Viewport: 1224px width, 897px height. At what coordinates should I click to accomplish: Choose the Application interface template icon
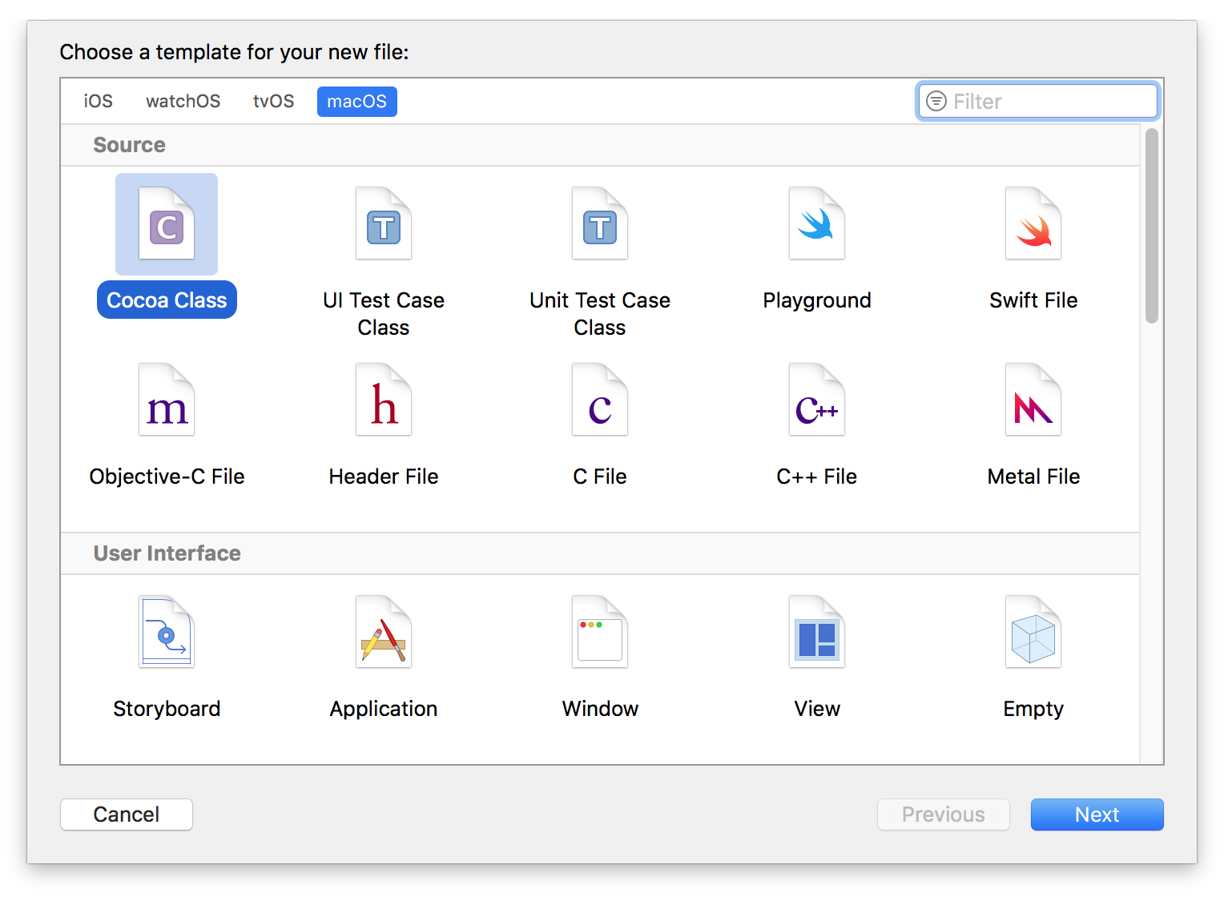click(384, 632)
